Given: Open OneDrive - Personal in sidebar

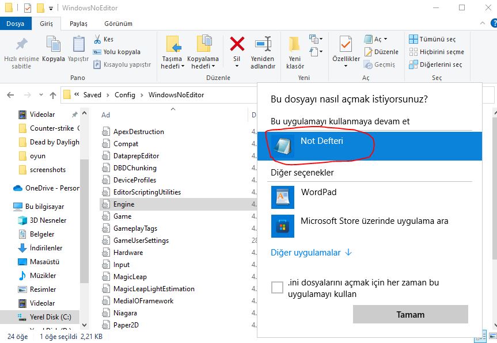Looking at the screenshot, I should (x=46, y=188).
